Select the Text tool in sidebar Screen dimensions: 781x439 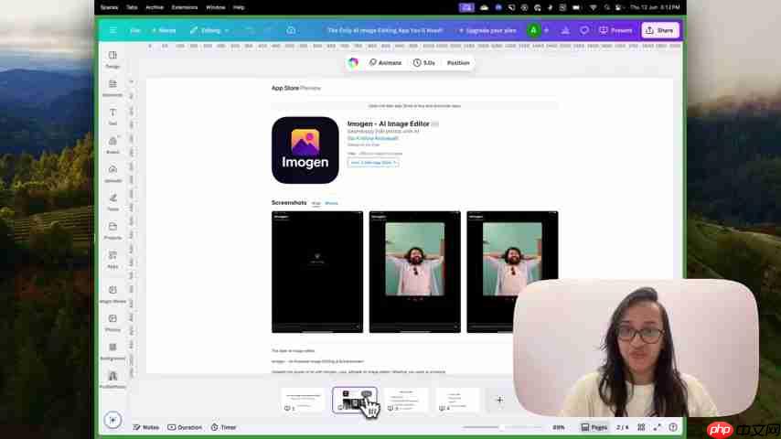click(x=112, y=116)
